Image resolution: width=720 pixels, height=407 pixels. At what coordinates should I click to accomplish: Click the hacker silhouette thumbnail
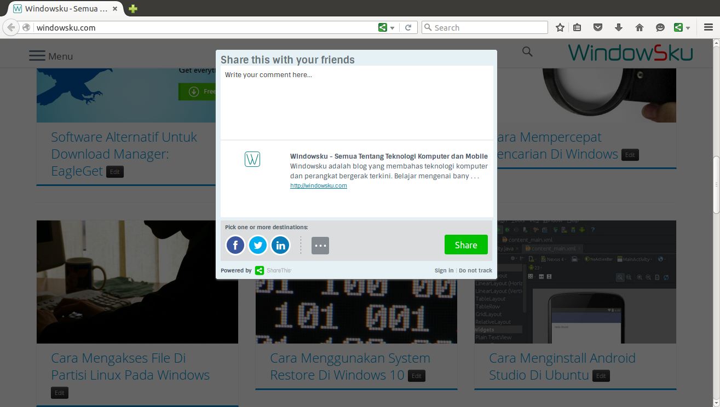point(137,282)
